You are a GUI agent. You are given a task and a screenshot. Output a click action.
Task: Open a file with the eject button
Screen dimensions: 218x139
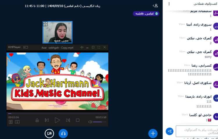[x=37, y=120]
